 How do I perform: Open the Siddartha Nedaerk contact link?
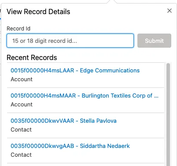(x=70, y=146)
